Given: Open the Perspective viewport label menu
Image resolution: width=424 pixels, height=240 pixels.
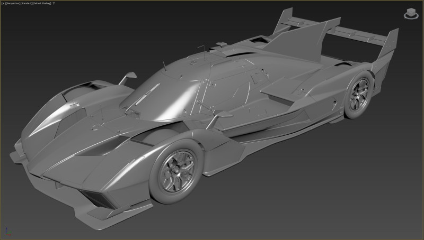Looking at the screenshot, I should coord(13,4).
